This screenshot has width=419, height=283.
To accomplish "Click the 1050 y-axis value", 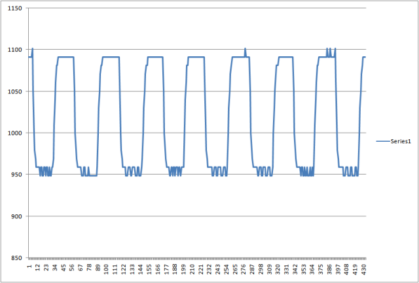I will pyautogui.click(x=14, y=92).
